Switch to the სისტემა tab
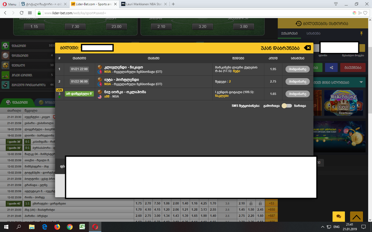The width and height of the screenshot is (372, 232). tap(313, 33)
